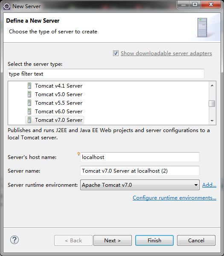Screen dimensions: 224x256
Task: Open the help question mark icon
Action: pyautogui.click(x=15, y=240)
